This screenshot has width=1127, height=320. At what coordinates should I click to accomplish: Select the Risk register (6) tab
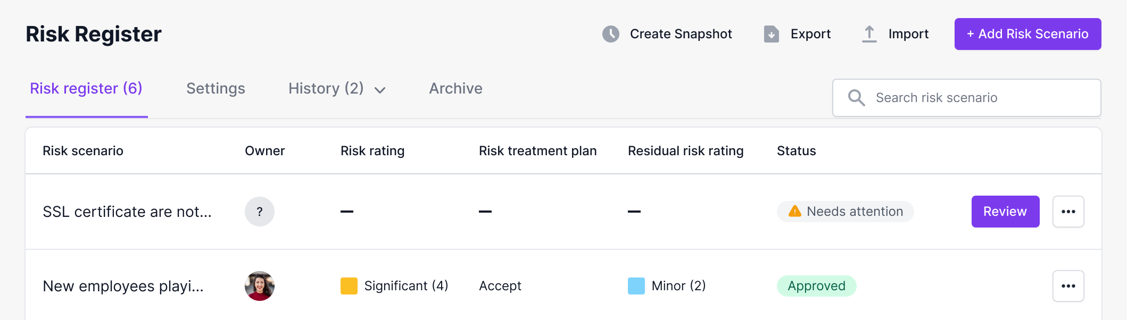(x=86, y=88)
